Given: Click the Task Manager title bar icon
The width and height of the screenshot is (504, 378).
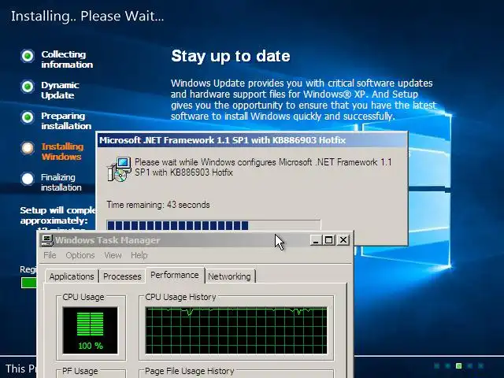Looking at the screenshot, I should [47, 239].
